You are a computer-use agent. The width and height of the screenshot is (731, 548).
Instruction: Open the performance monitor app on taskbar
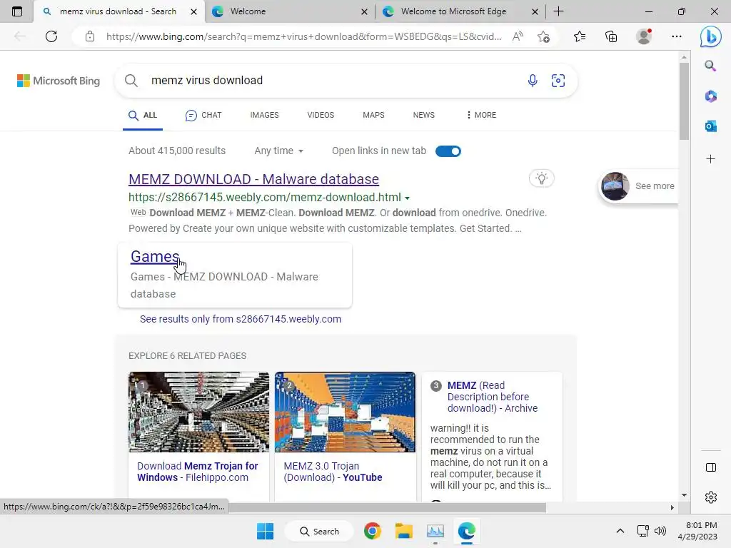(435, 531)
